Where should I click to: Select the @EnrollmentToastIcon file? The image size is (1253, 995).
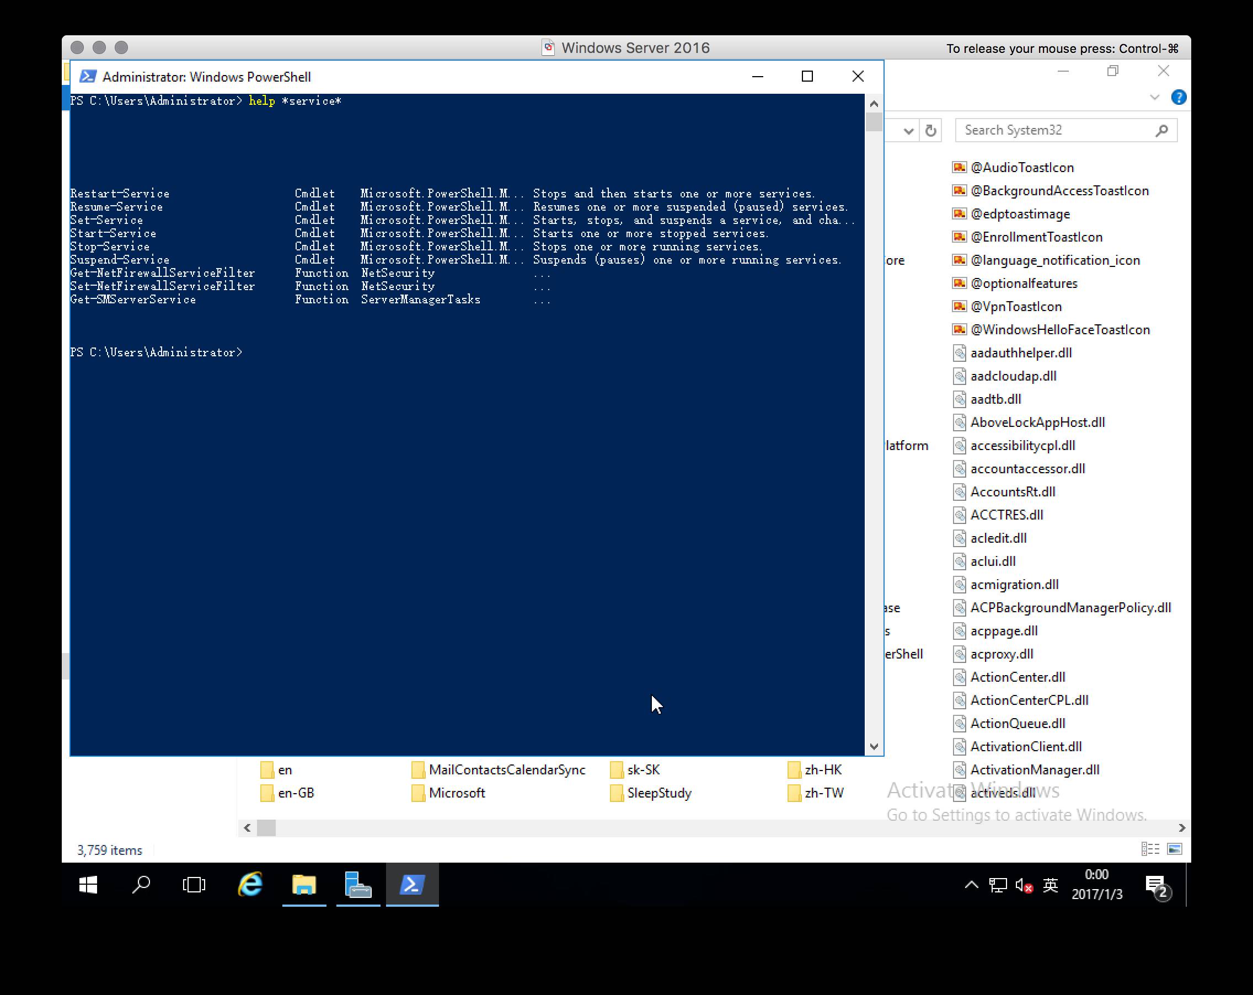click(x=1027, y=237)
